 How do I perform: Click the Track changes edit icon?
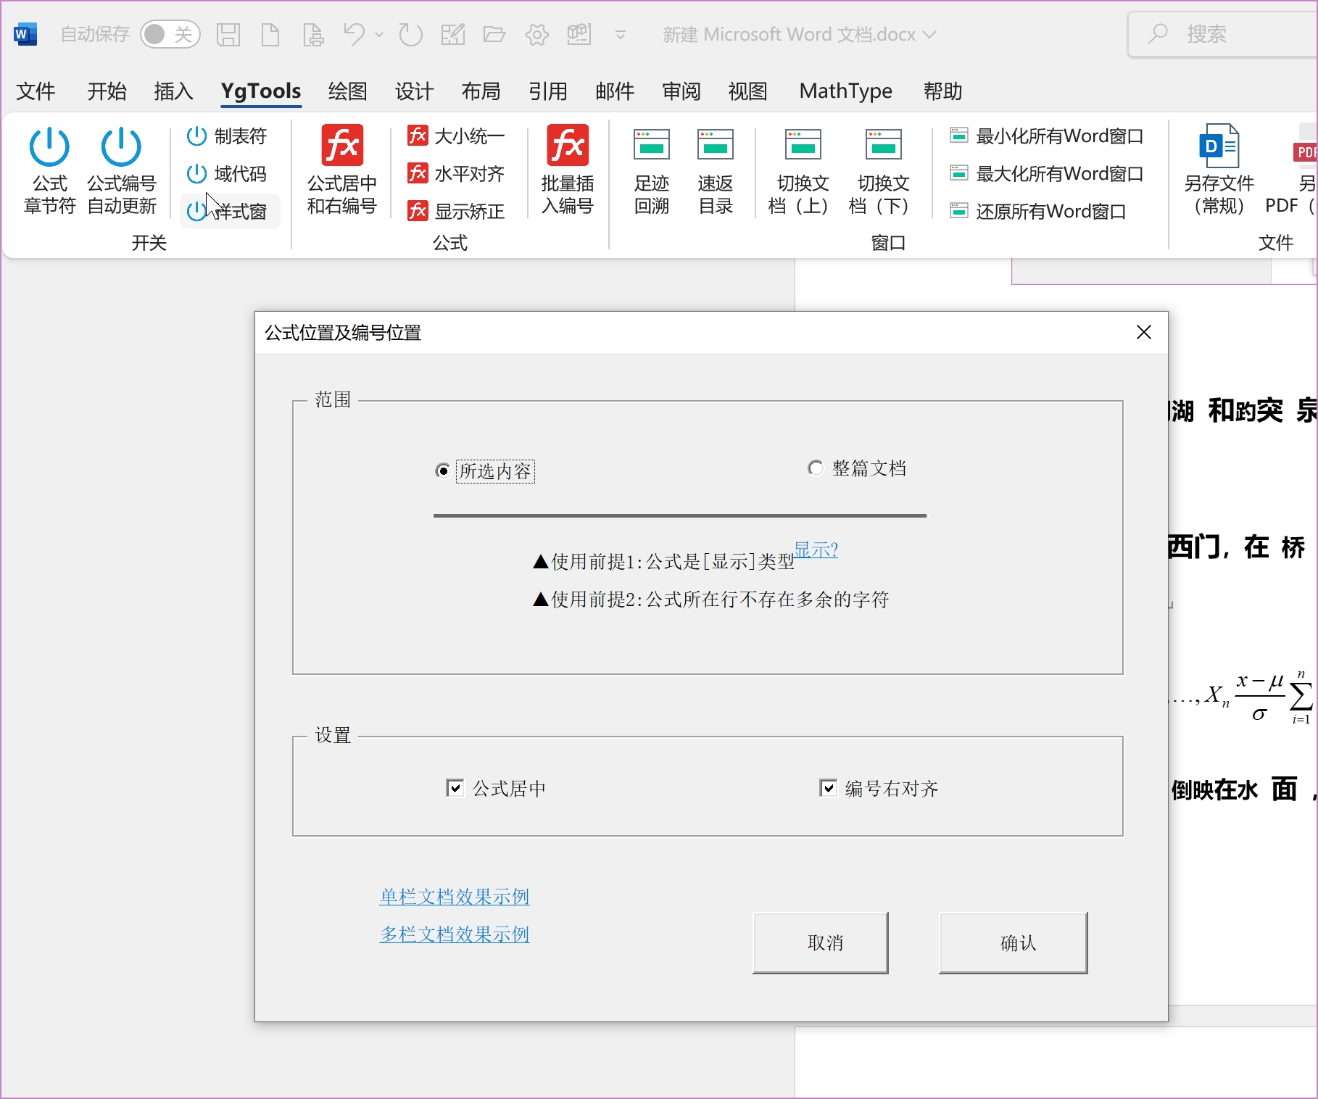point(452,34)
